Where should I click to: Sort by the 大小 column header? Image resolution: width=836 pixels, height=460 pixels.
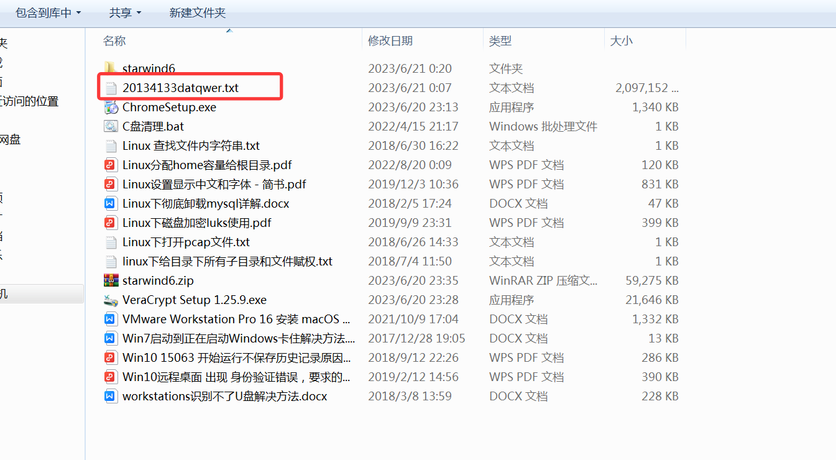[622, 40]
